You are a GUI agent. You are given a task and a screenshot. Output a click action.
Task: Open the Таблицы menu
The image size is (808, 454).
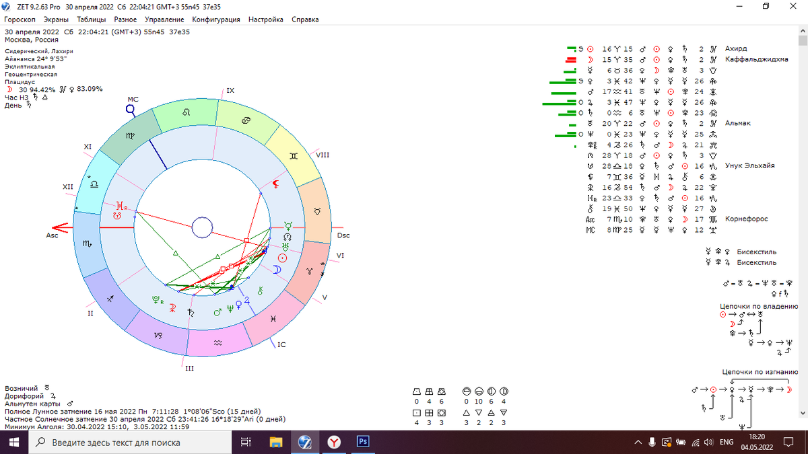(x=91, y=20)
